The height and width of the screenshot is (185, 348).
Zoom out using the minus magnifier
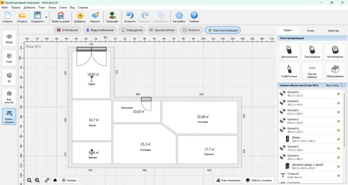(x=29, y=180)
